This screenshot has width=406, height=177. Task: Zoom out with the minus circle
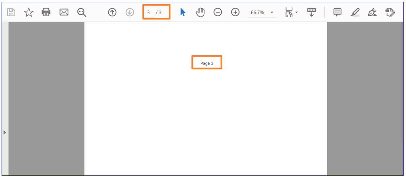click(x=218, y=12)
